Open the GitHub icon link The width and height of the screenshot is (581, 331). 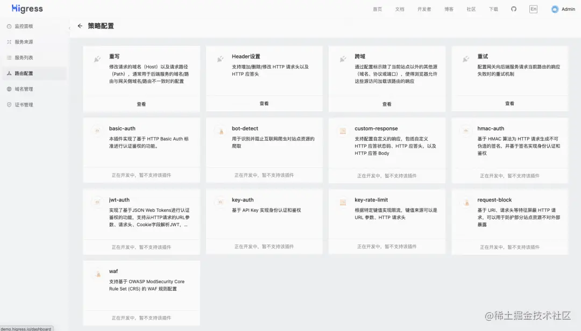click(x=514, y=9)
